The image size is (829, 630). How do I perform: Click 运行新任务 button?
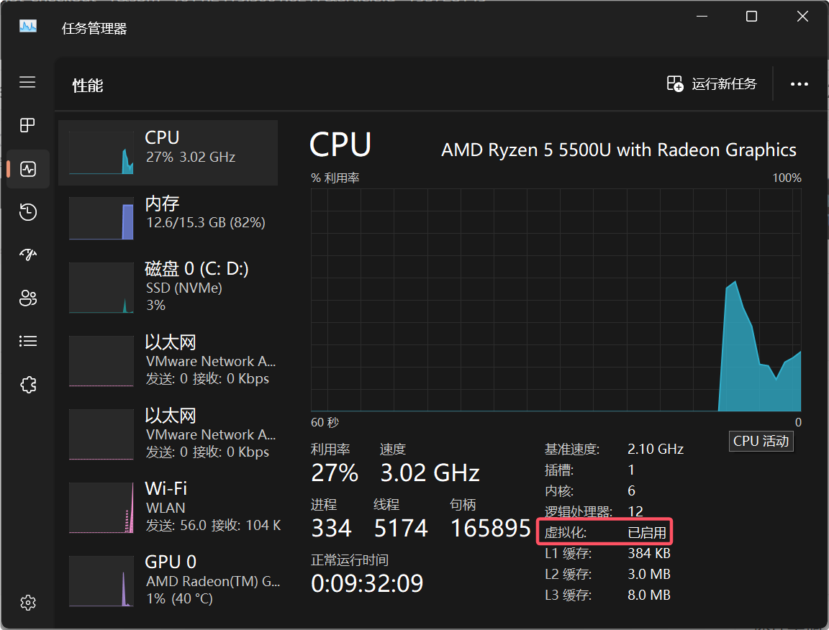coord(712,83)
